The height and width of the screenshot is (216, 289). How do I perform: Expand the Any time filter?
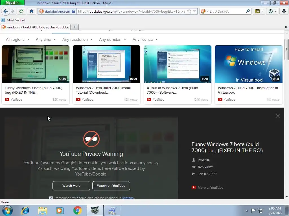click(x=46, y=39)
